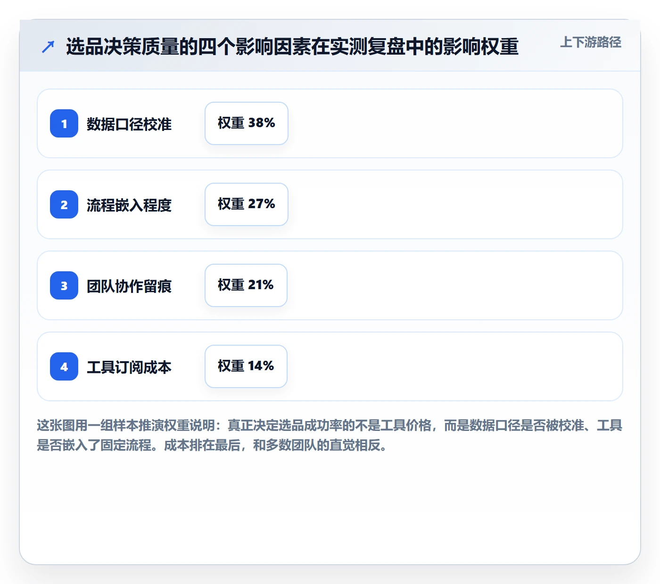Click the 权重 38% chip
Screen dimensions: 660x584
pyautogui.click(x=247, y=123)
